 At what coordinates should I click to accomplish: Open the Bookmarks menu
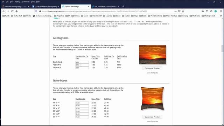(x=26, y=2)
